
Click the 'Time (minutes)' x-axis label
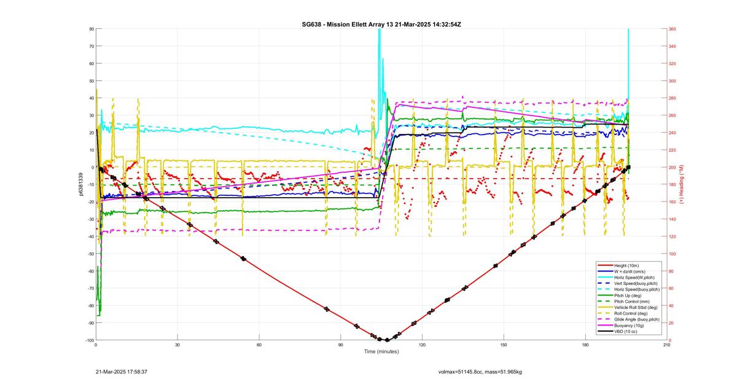click(381, 352)
